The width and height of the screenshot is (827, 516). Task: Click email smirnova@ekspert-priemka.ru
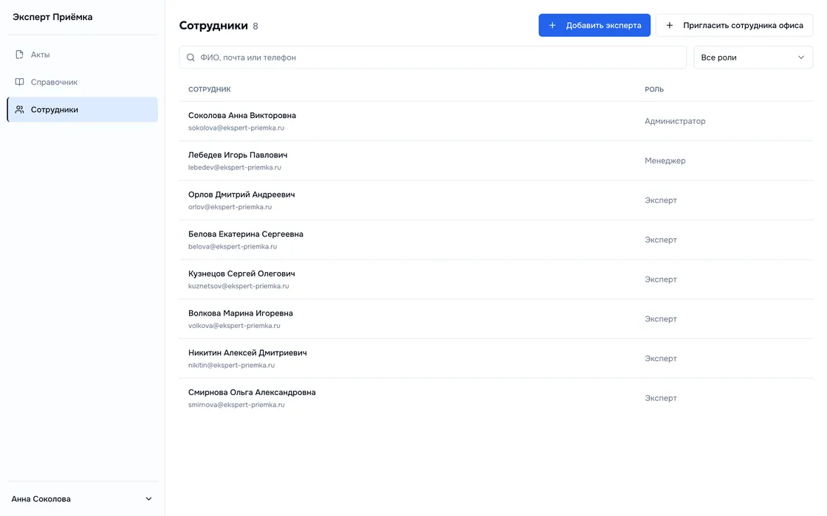[x=236, y=405]
